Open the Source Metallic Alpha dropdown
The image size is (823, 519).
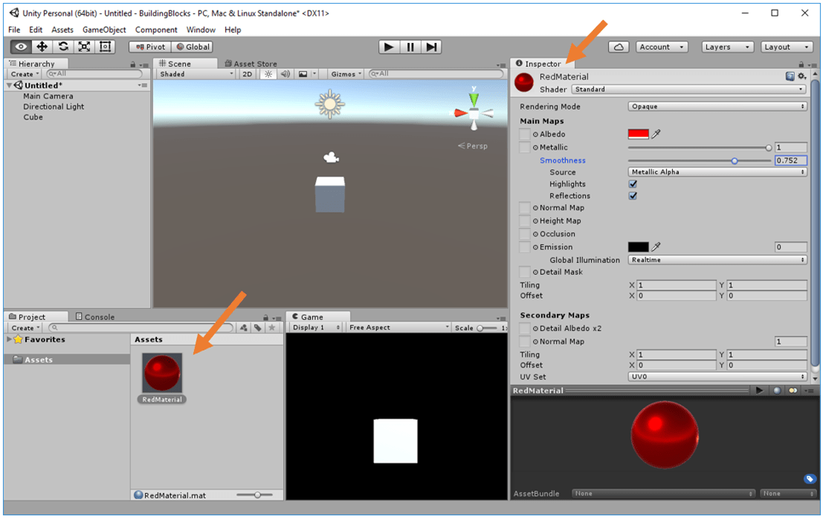tap(717, 172)
